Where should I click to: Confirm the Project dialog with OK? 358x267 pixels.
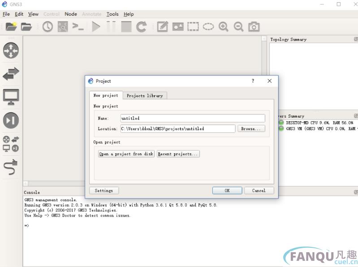pyautogui.click(x=227, y=191)
